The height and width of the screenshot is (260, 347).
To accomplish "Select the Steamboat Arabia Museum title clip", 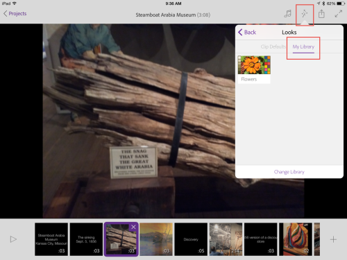I will (51, 239).
